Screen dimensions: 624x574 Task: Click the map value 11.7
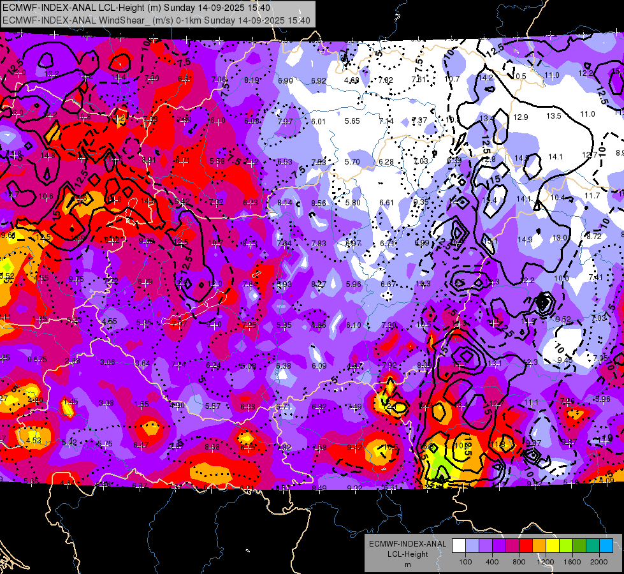click(592, 196)
